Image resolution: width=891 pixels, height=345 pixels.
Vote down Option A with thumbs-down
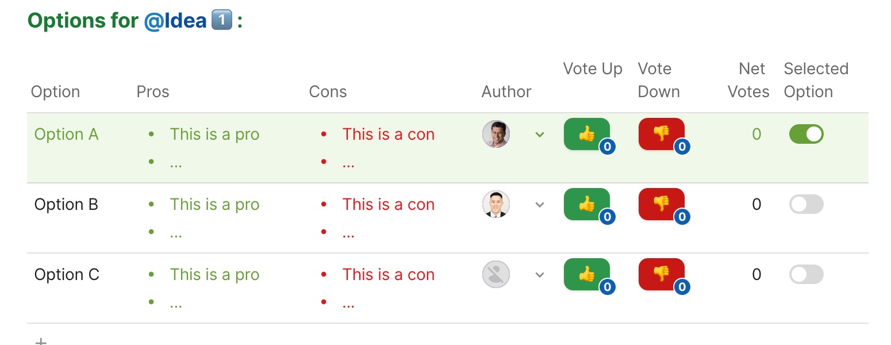pyautogui.click(x=661, y=134)
